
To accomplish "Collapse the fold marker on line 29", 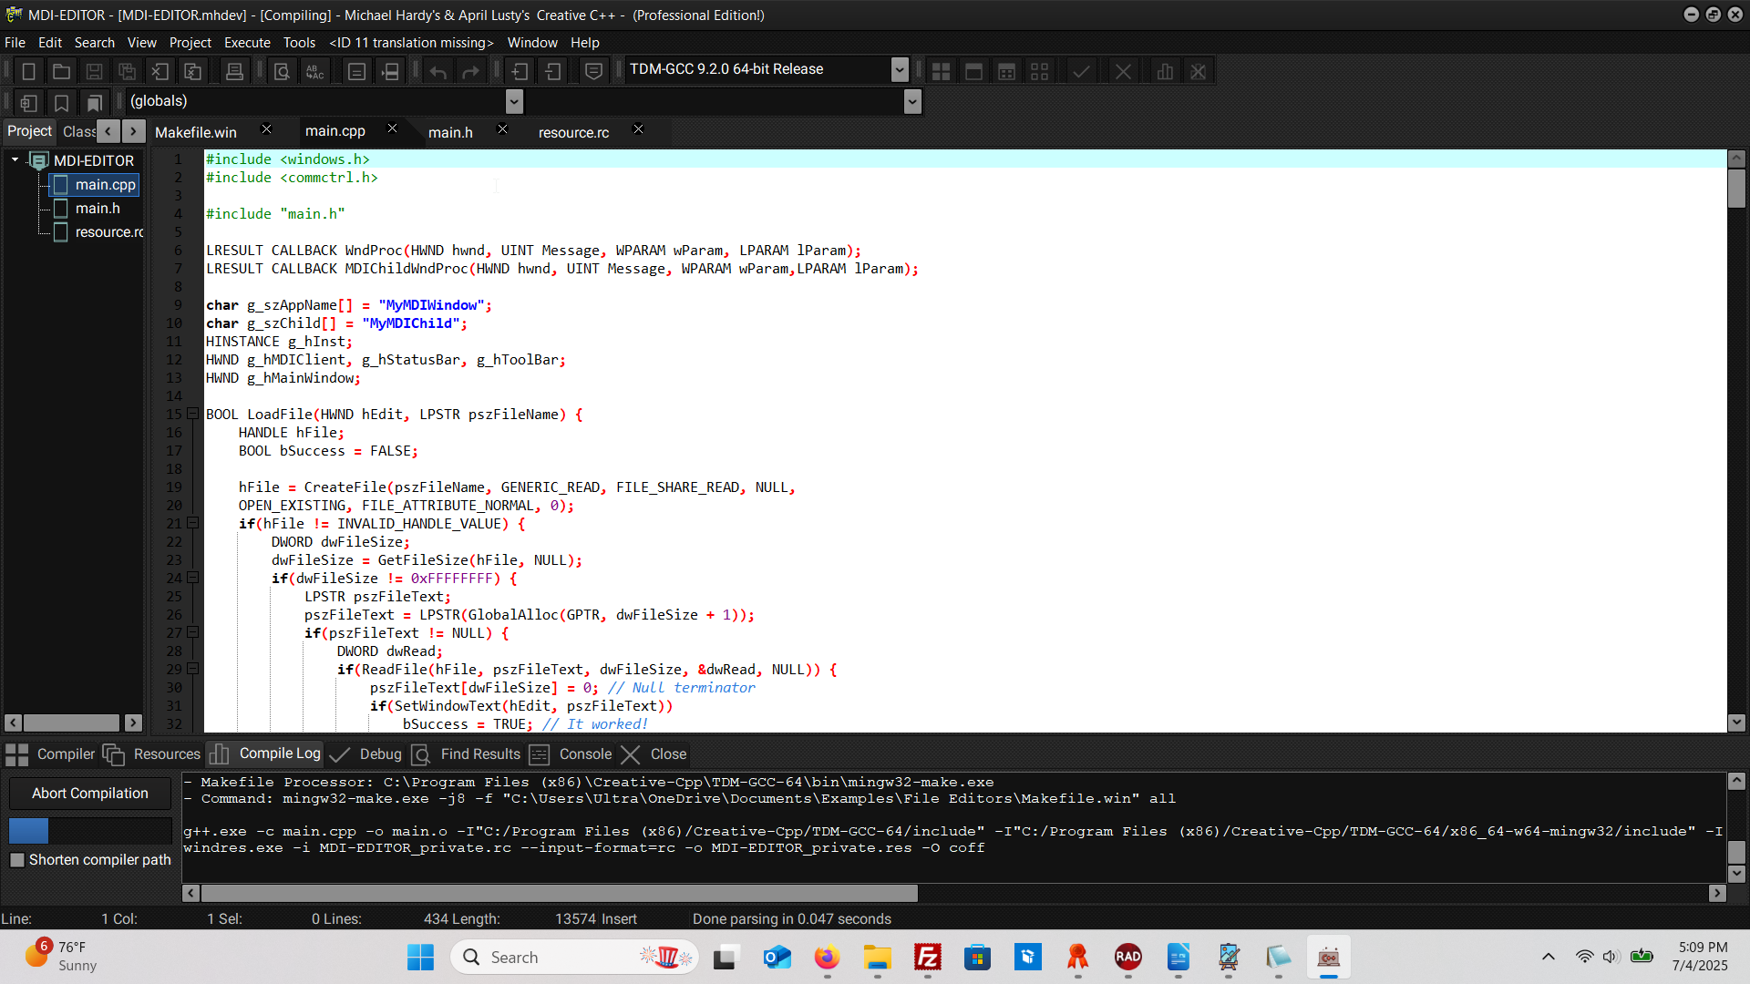I will click(193, 669).
